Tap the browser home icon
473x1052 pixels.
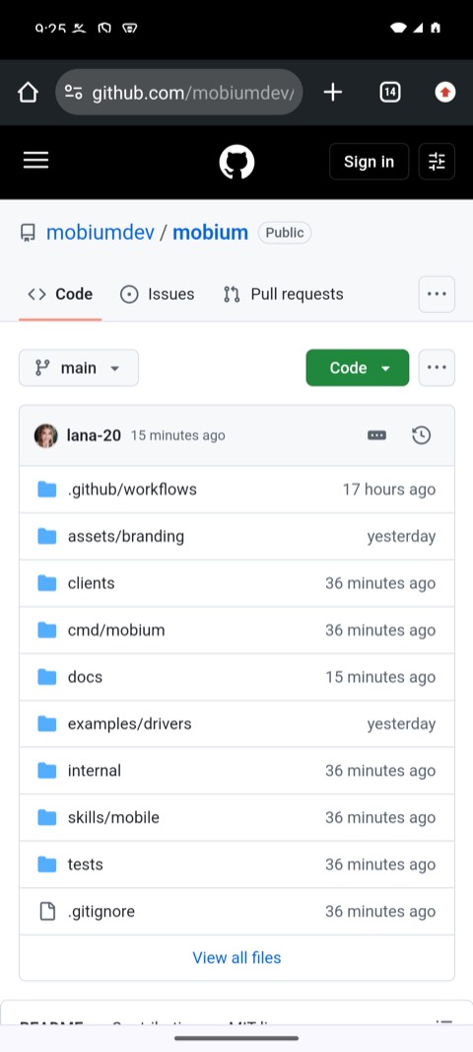tap(28, 93)
